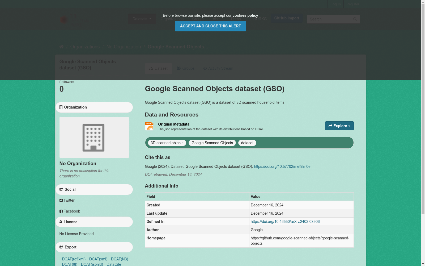Open the arXiv.2402.03908 Defined In link
425x266 pixels.
285,222
